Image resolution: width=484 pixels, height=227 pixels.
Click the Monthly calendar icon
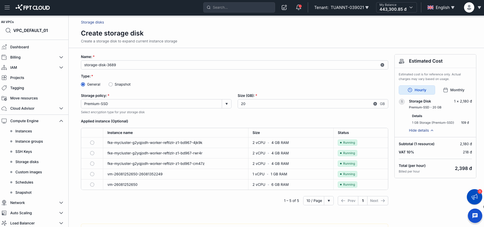pos(446,90)
